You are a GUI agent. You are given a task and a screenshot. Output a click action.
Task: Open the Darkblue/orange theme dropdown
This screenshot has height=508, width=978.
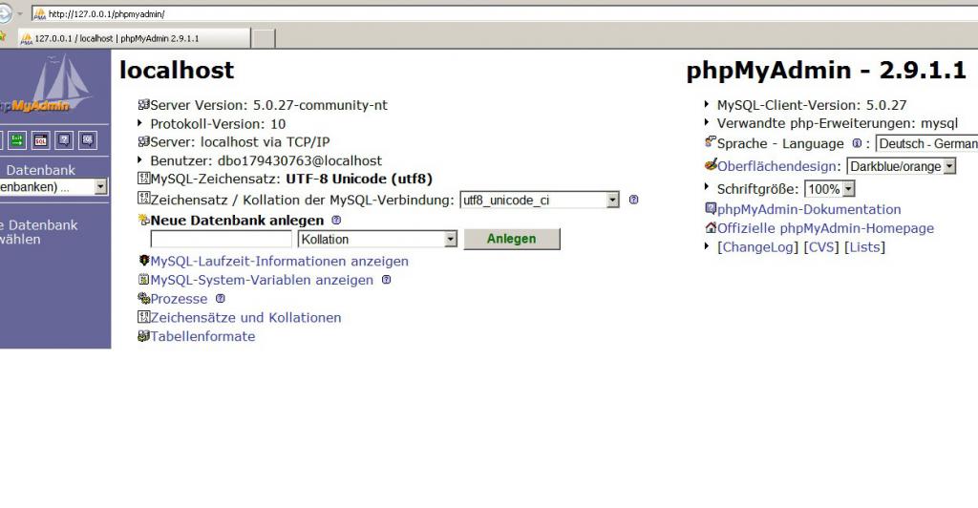click(x=902, y=166)
